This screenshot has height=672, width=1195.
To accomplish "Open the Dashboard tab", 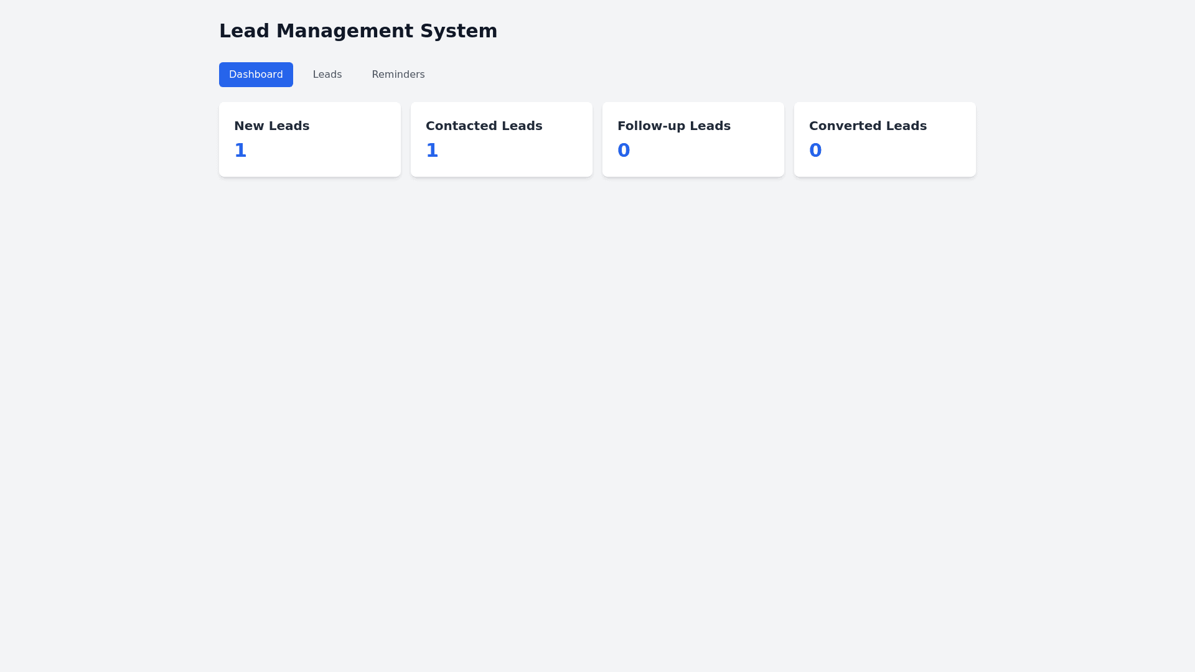I will 256,75.
